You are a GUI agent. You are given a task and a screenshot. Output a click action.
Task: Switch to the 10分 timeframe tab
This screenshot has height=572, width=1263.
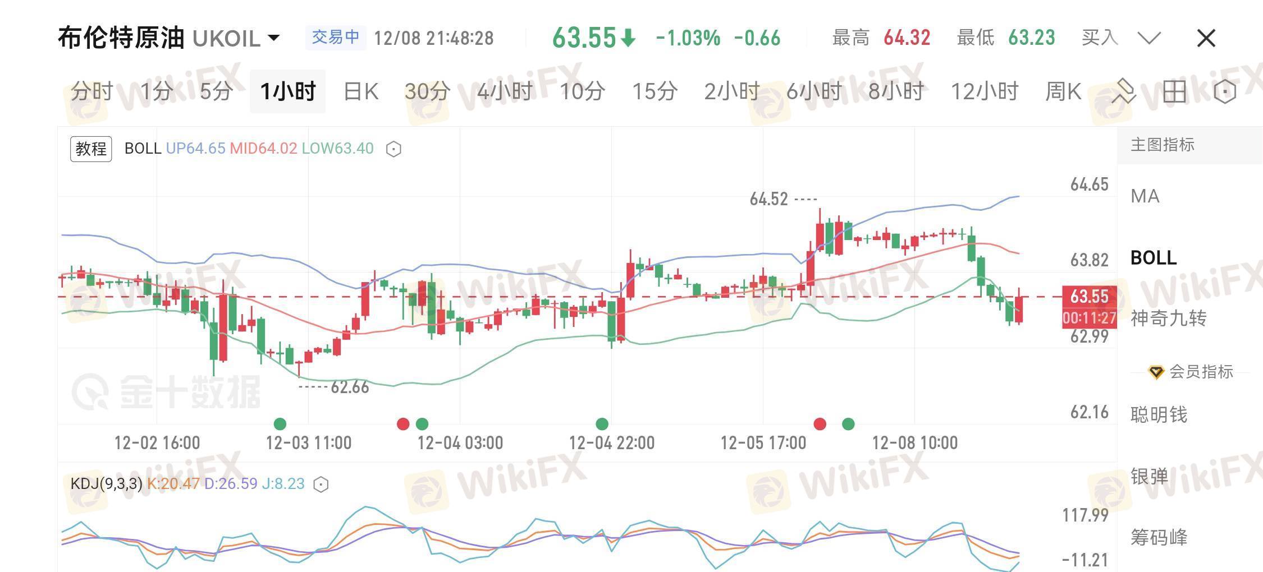tap(582, 91)
